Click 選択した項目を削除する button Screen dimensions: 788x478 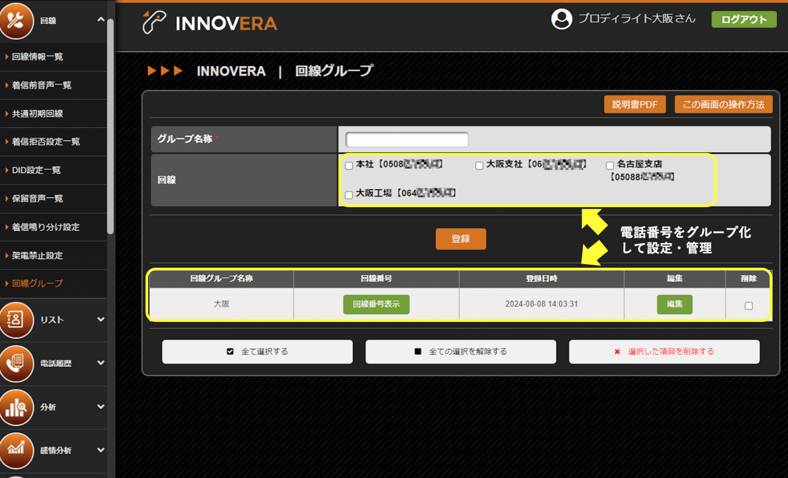664,351
